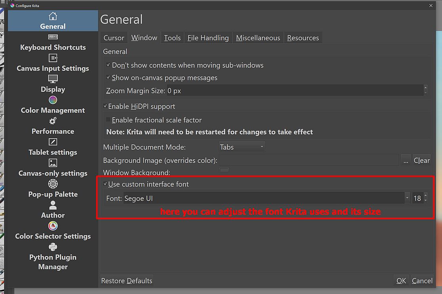Go to the Resources tab
This screenshot has width=442, height=294.
[x=303, y=38]
